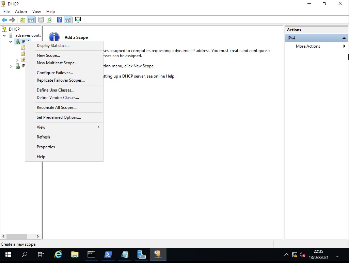Choose New Scope... from the context menu
This screenshot has width=349, height=263.
(48, 55)
